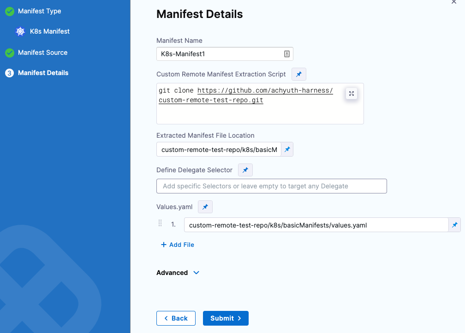Go to the Manifest Source step
Screen dimensions: 465x333
point(42,53)
